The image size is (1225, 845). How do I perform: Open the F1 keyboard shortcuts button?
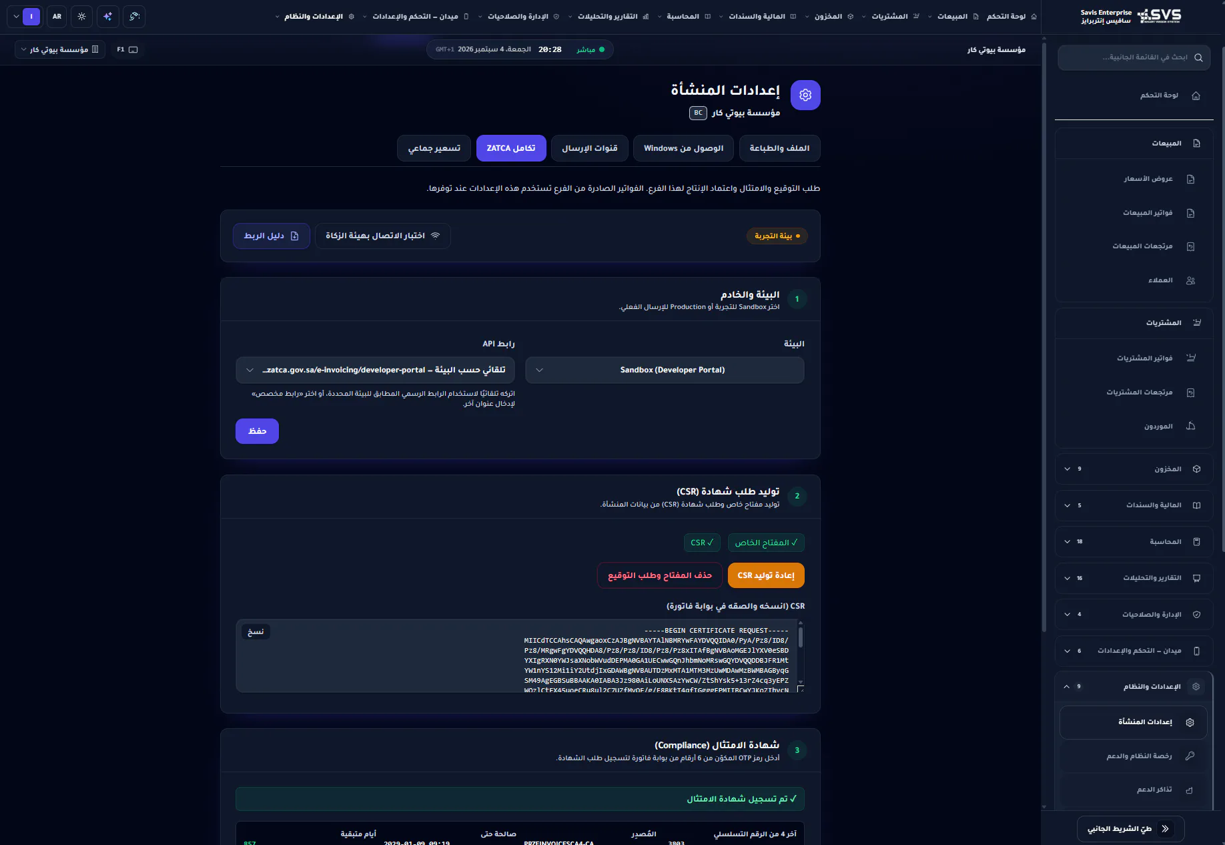pos(127,49)
